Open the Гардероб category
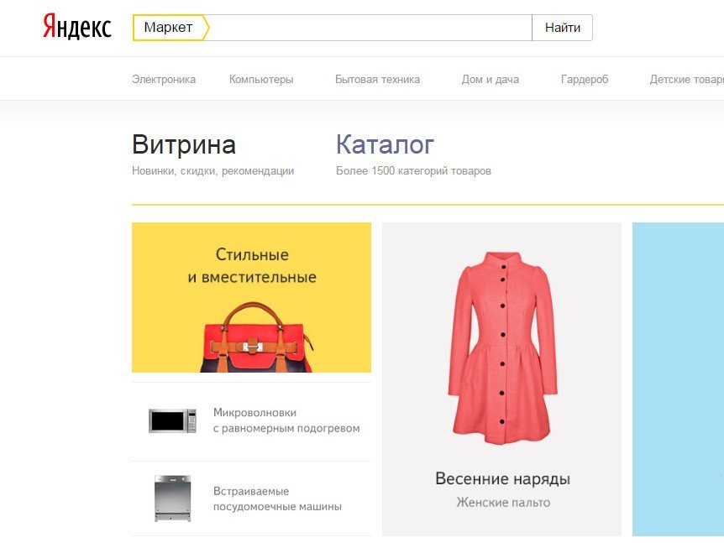724x543 pixels. (585, 80)
